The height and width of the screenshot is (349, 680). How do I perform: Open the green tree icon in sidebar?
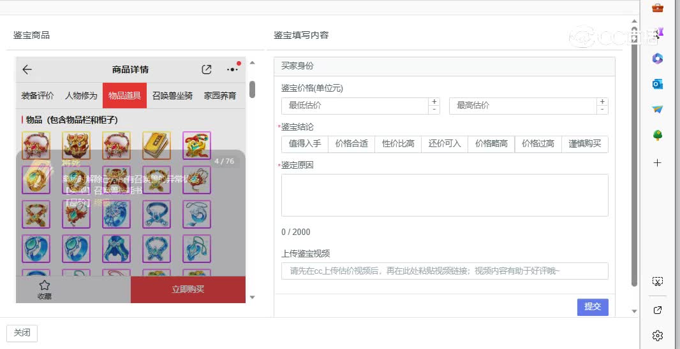pyautogui.click(x=658, y=136)
